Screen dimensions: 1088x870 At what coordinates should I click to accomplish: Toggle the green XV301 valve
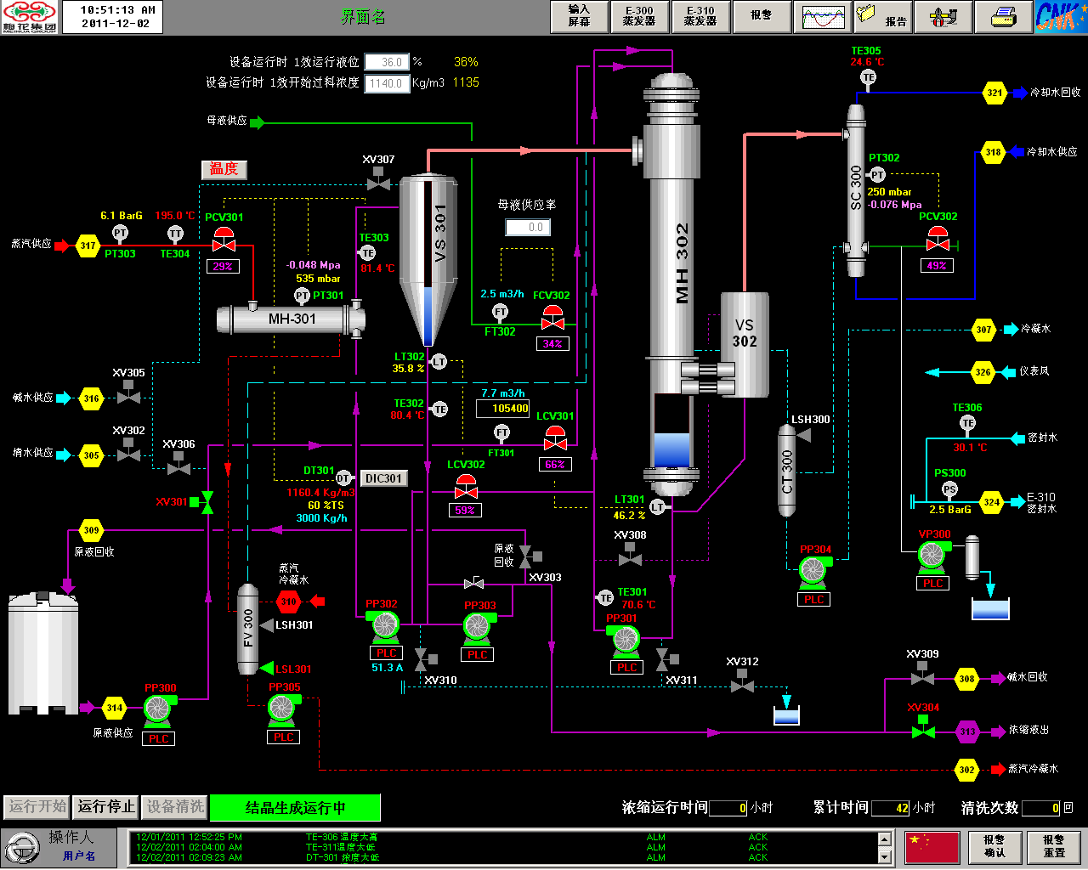[207, 502]
